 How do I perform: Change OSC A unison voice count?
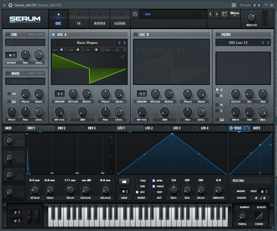(x=60, y=94)
